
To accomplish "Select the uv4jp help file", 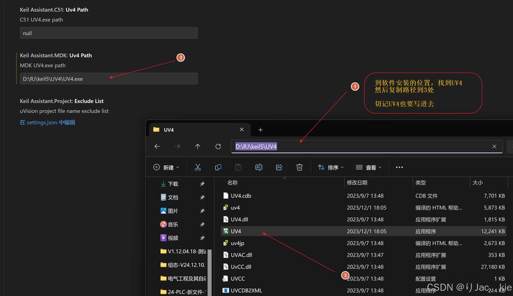I will [x=363, y=243].
